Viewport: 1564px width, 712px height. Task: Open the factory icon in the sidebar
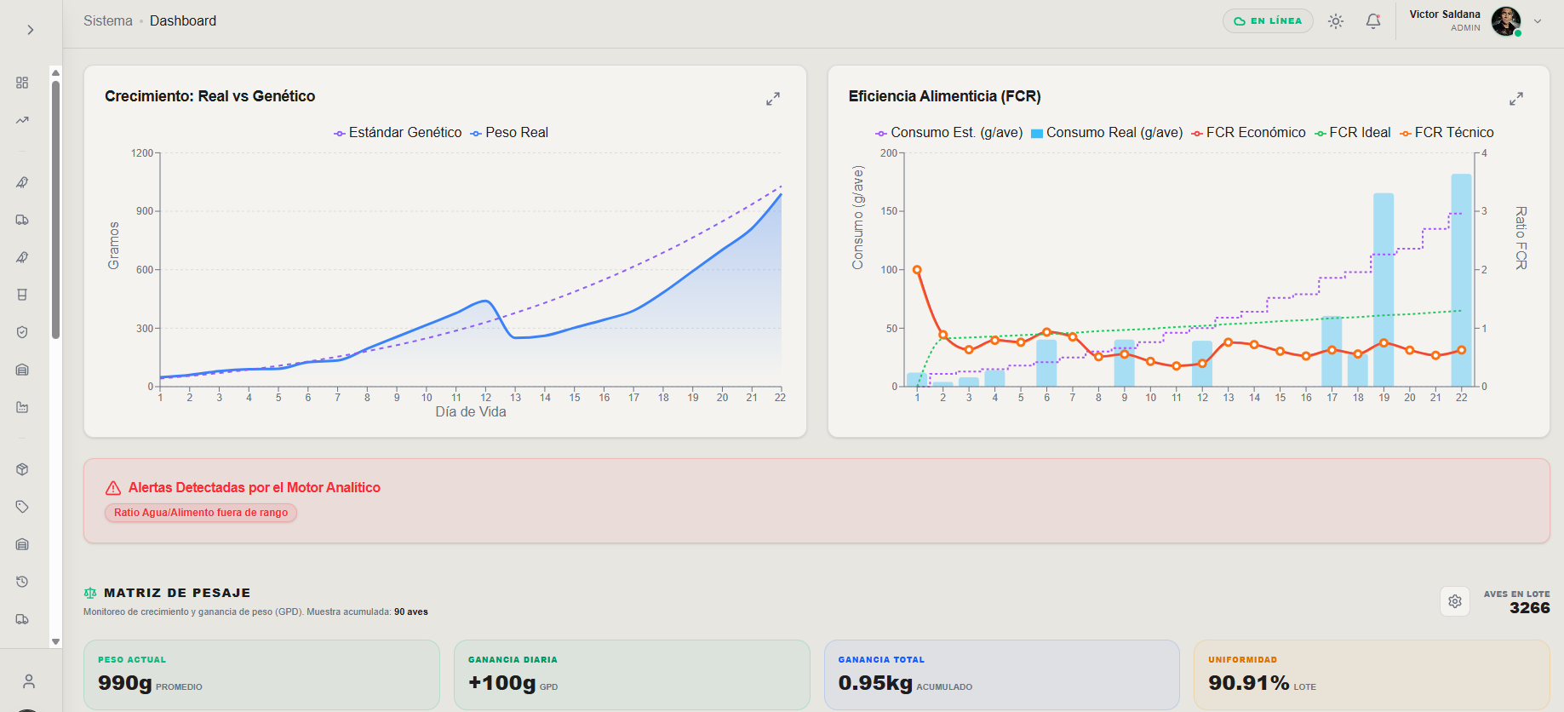point(22,407)
